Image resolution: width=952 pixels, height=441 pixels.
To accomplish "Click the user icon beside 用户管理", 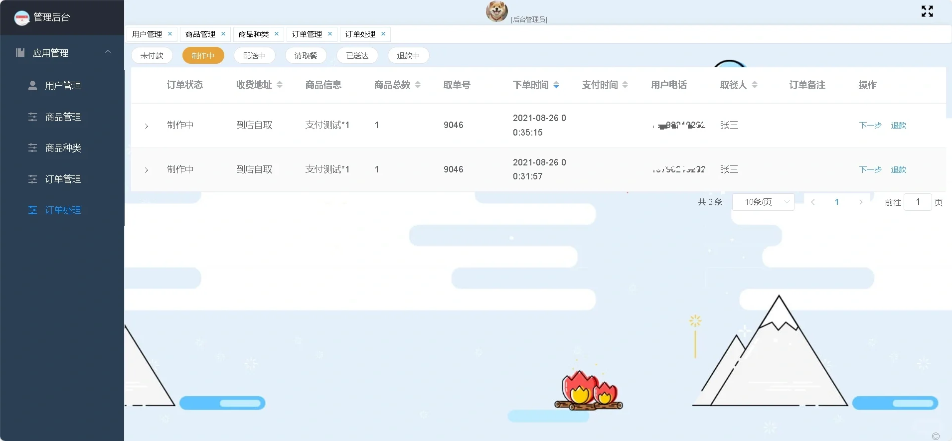I will pos(32,85).
